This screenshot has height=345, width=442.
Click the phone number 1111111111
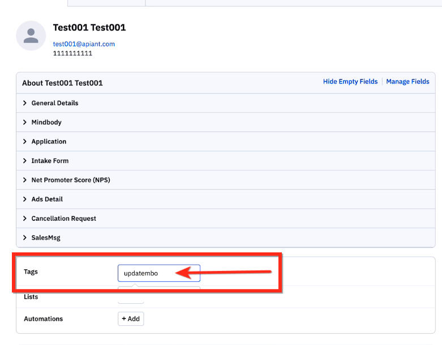point(72,54)
